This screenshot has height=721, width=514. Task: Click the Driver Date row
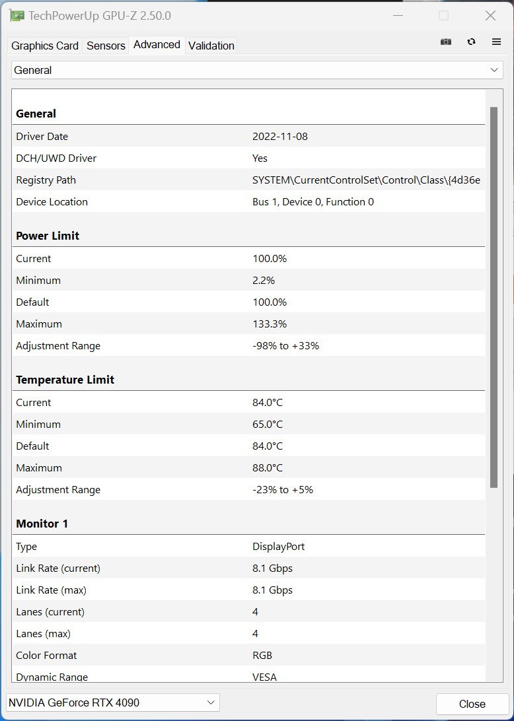(x=248, y=137)
